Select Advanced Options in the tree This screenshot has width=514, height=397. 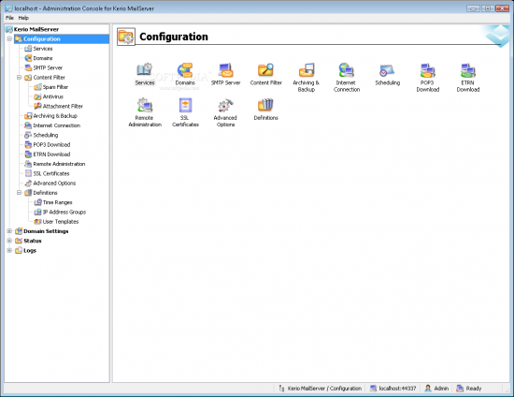[x=54, y=183]
